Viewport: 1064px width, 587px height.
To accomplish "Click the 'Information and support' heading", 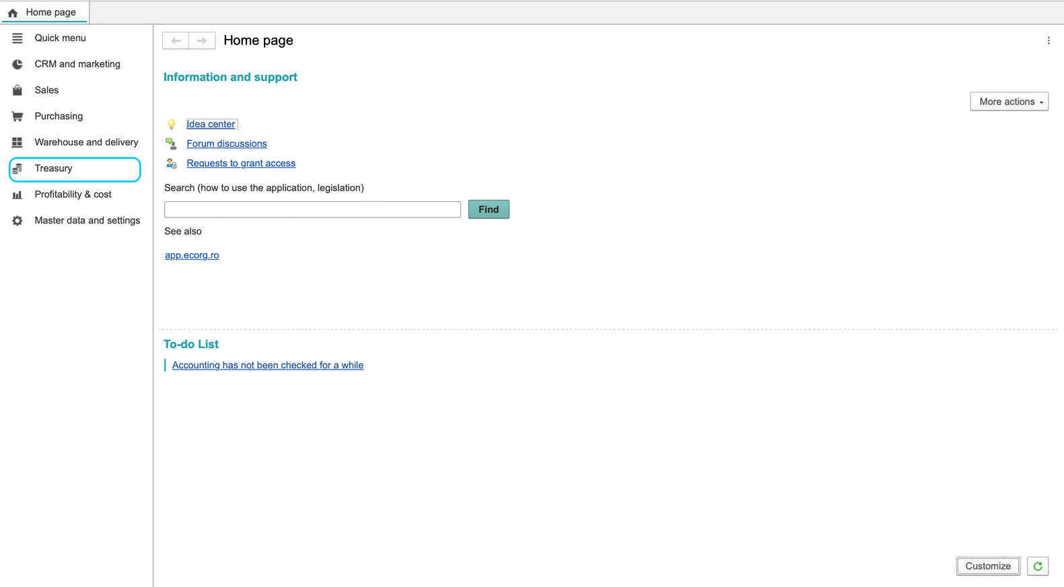I will point(230,77).
